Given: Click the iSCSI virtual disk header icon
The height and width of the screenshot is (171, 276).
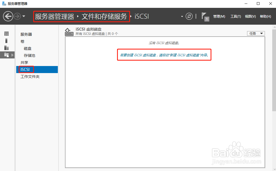Looking at the screenshot, I should tap(69, 32).
